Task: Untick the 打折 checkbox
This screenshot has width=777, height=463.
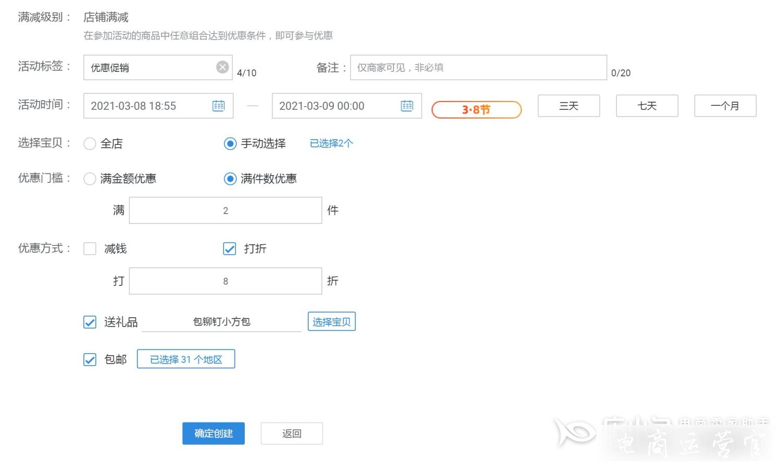Action: [x=230, y=249]
